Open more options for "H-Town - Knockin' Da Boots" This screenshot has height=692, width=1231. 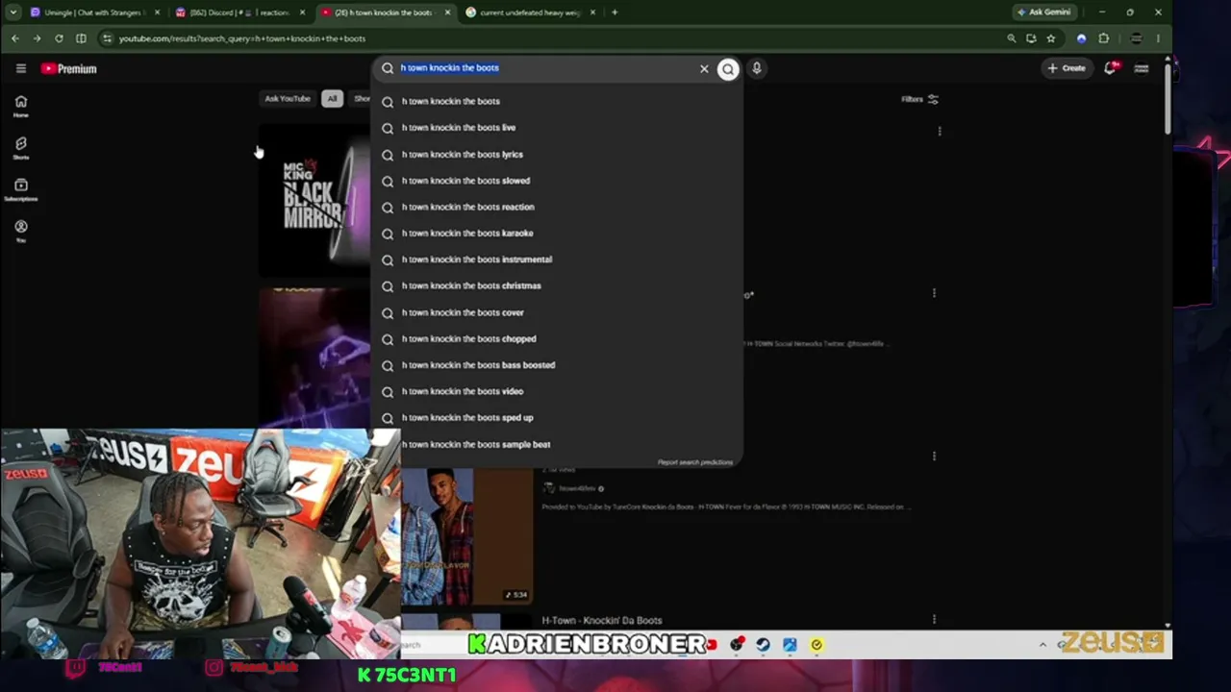pyautogui.click(x=934, y=621)
